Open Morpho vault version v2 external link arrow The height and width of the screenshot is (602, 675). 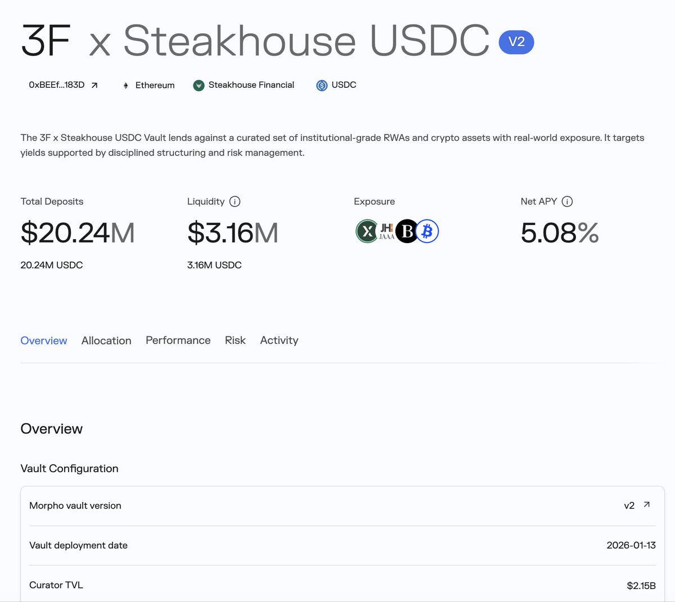(647, 505)
